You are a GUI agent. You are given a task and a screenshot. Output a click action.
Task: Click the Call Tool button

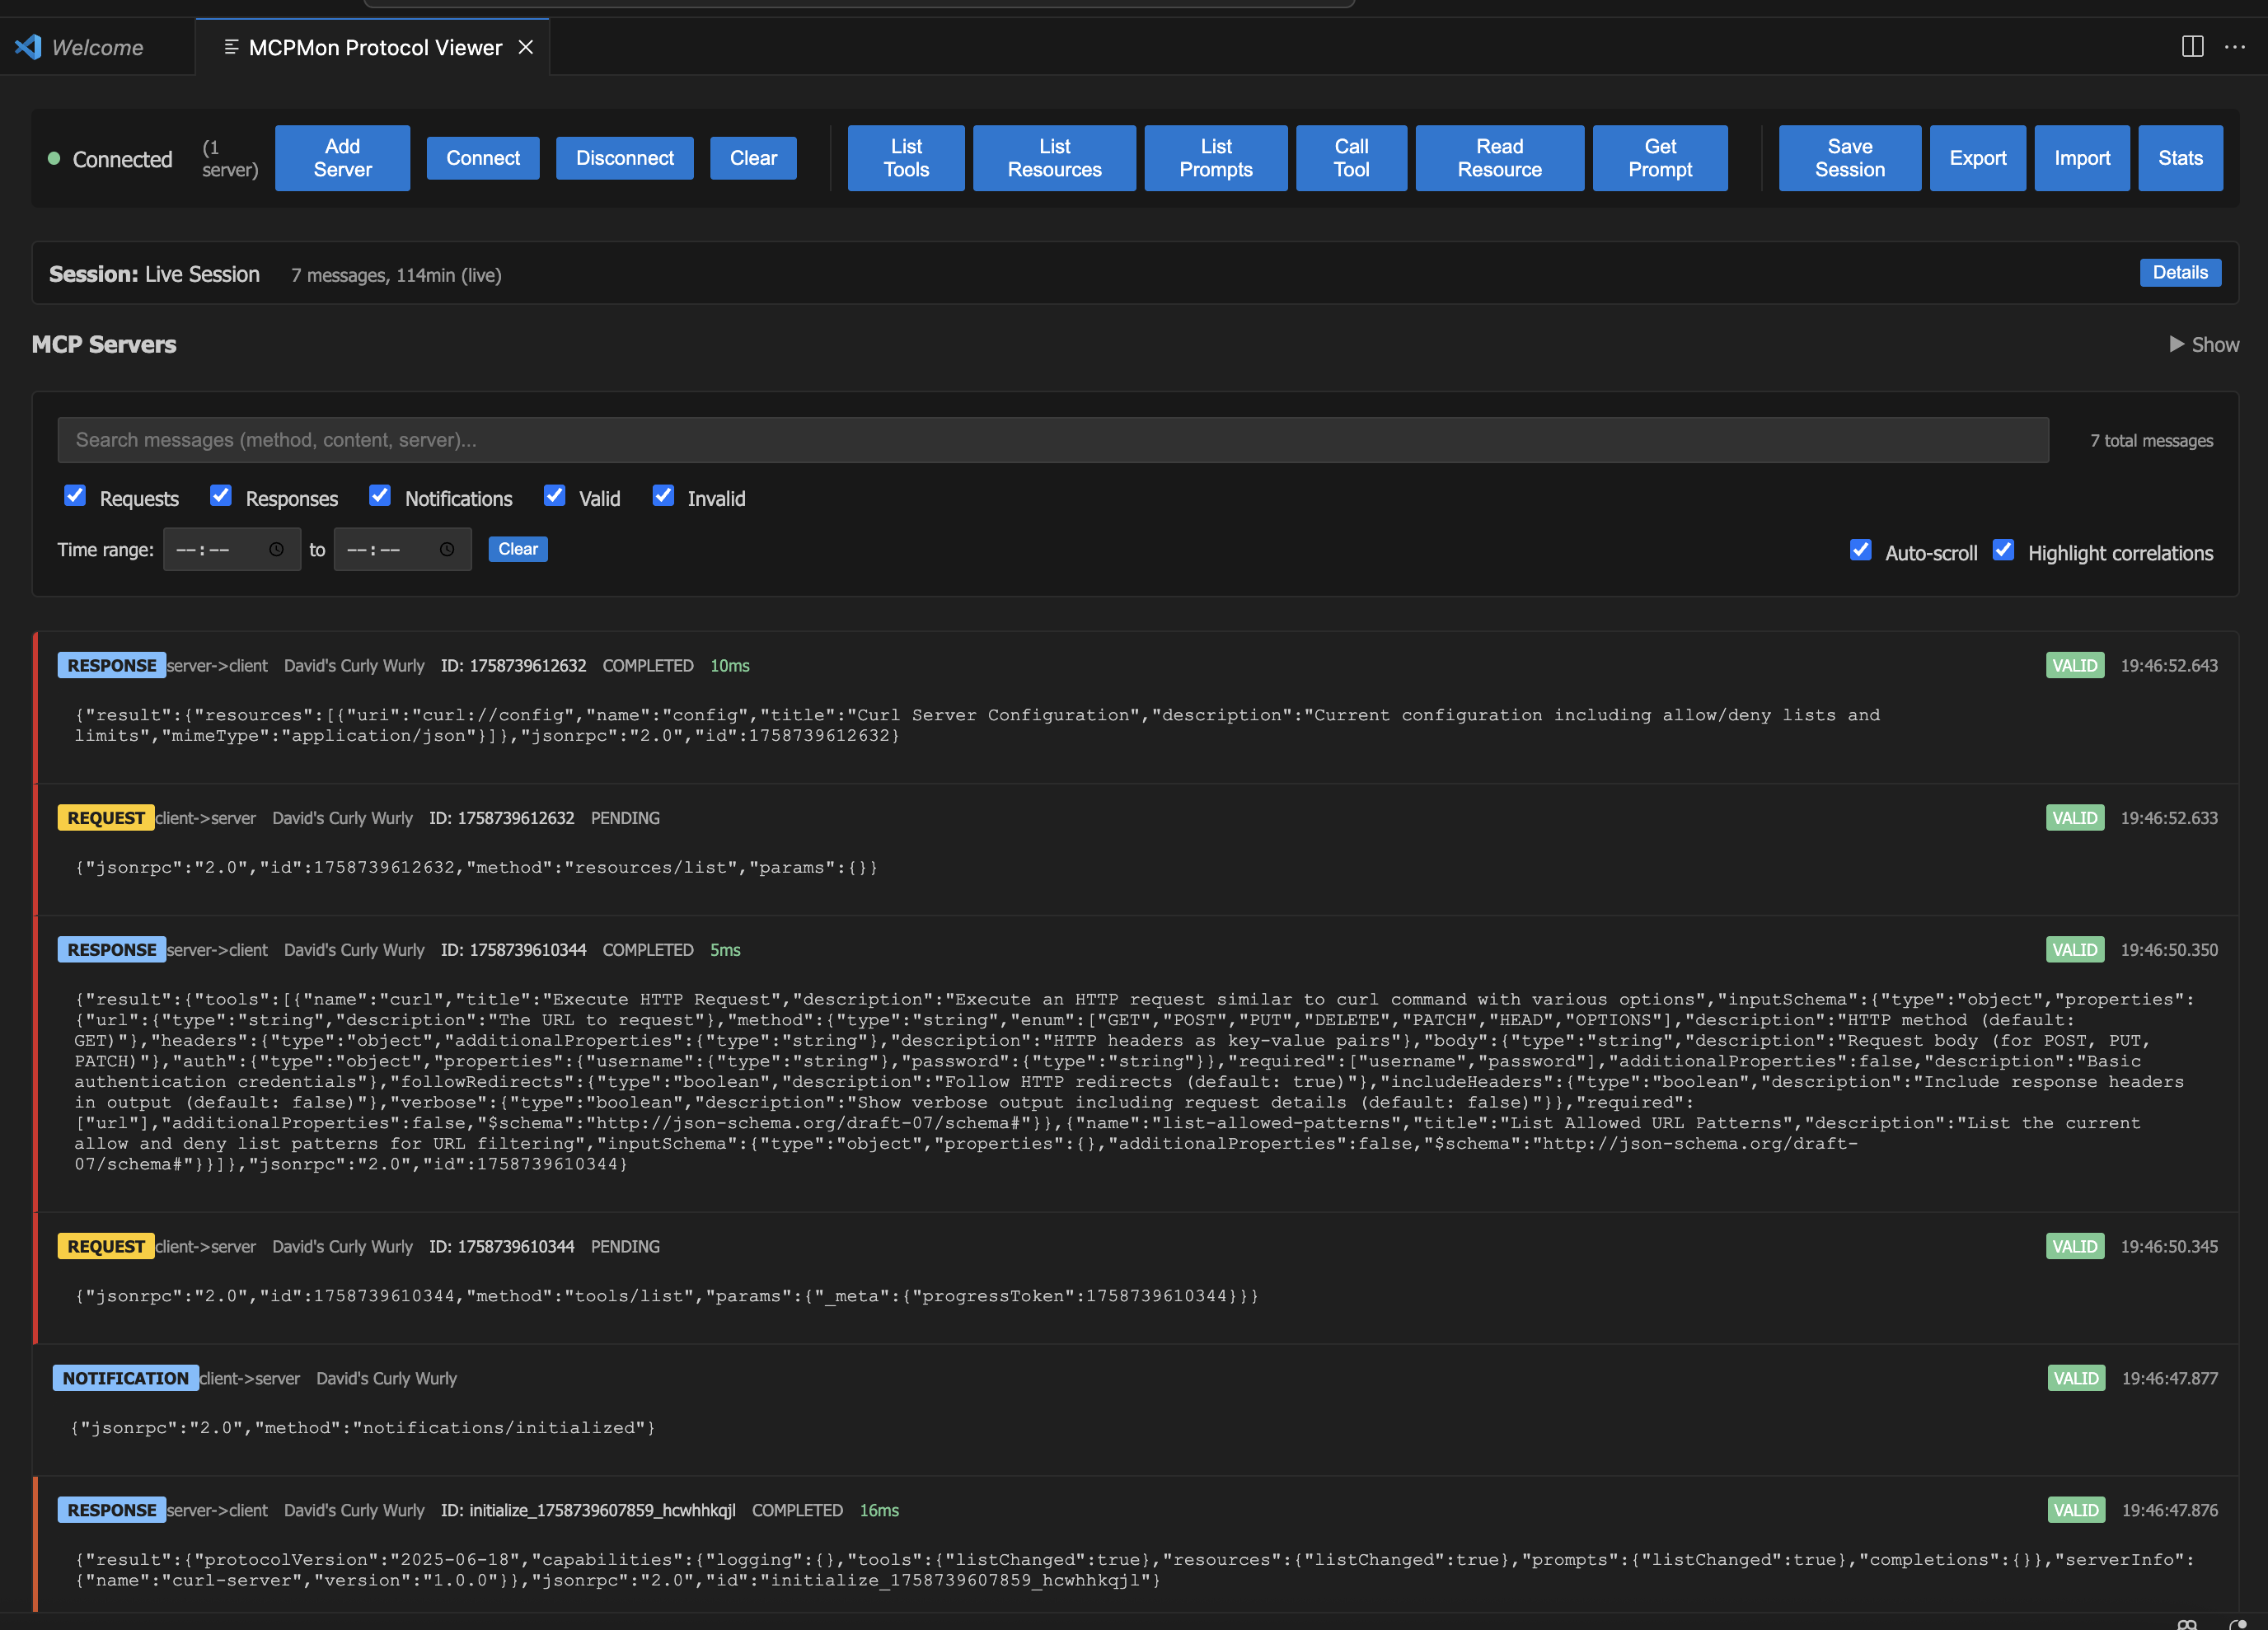point(1351,158)
